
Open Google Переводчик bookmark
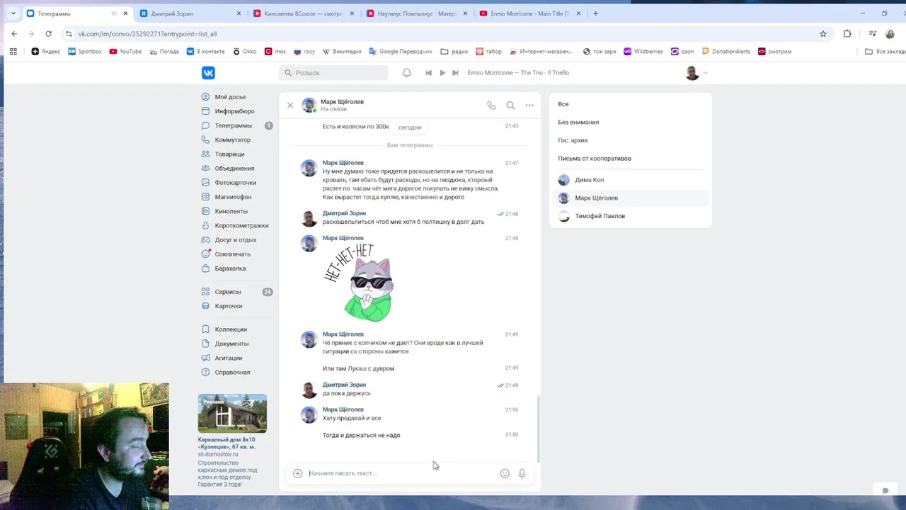[x=400, y=52]
